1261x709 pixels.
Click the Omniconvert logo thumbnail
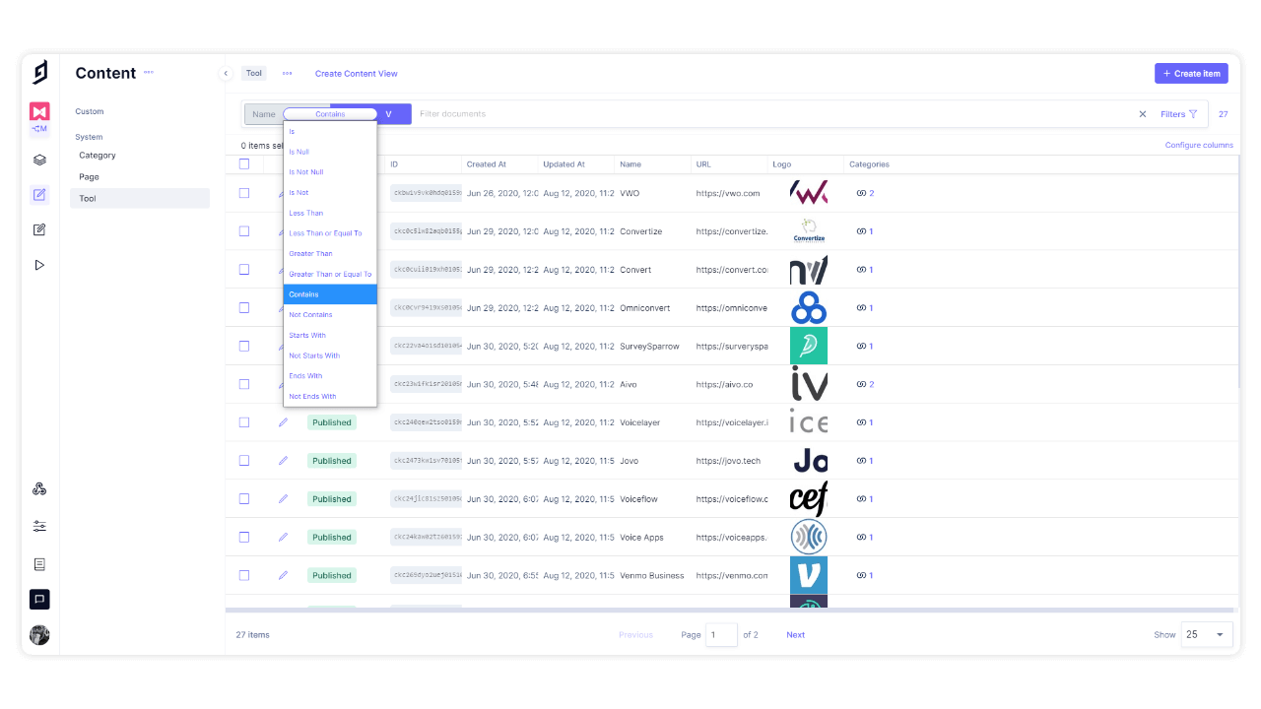(809, 308)
